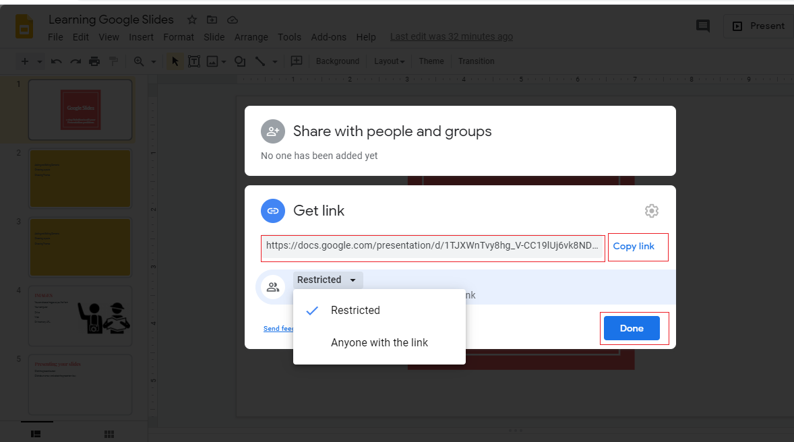This screenshot has height=442, width=794.
Task: Choose Anyone with the link option
Action: [x=379, y=343]
